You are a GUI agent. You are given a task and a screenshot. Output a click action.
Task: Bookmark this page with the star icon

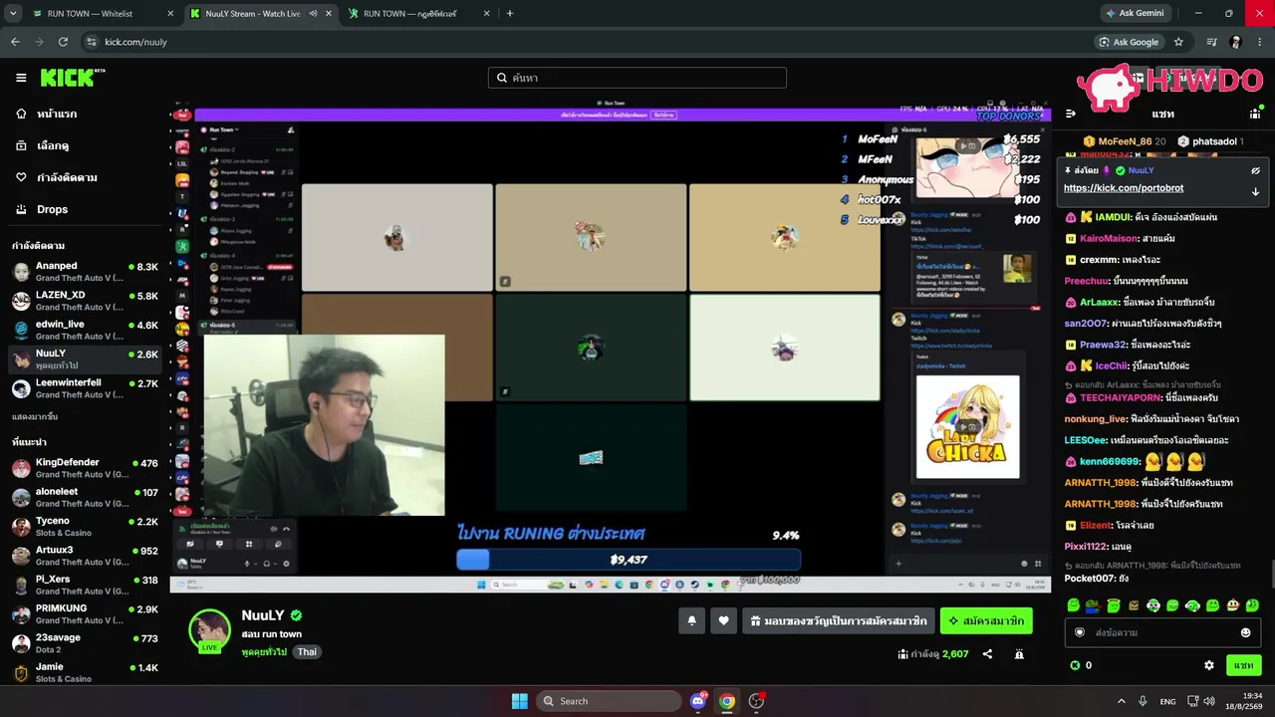(x=1178, y=42)
